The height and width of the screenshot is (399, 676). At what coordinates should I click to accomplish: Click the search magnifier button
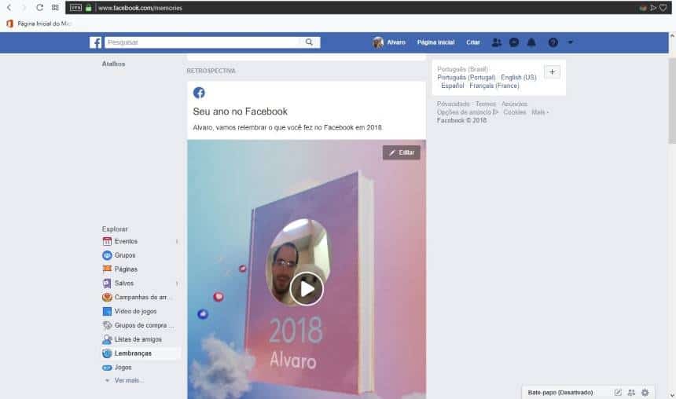pos(309,42)
